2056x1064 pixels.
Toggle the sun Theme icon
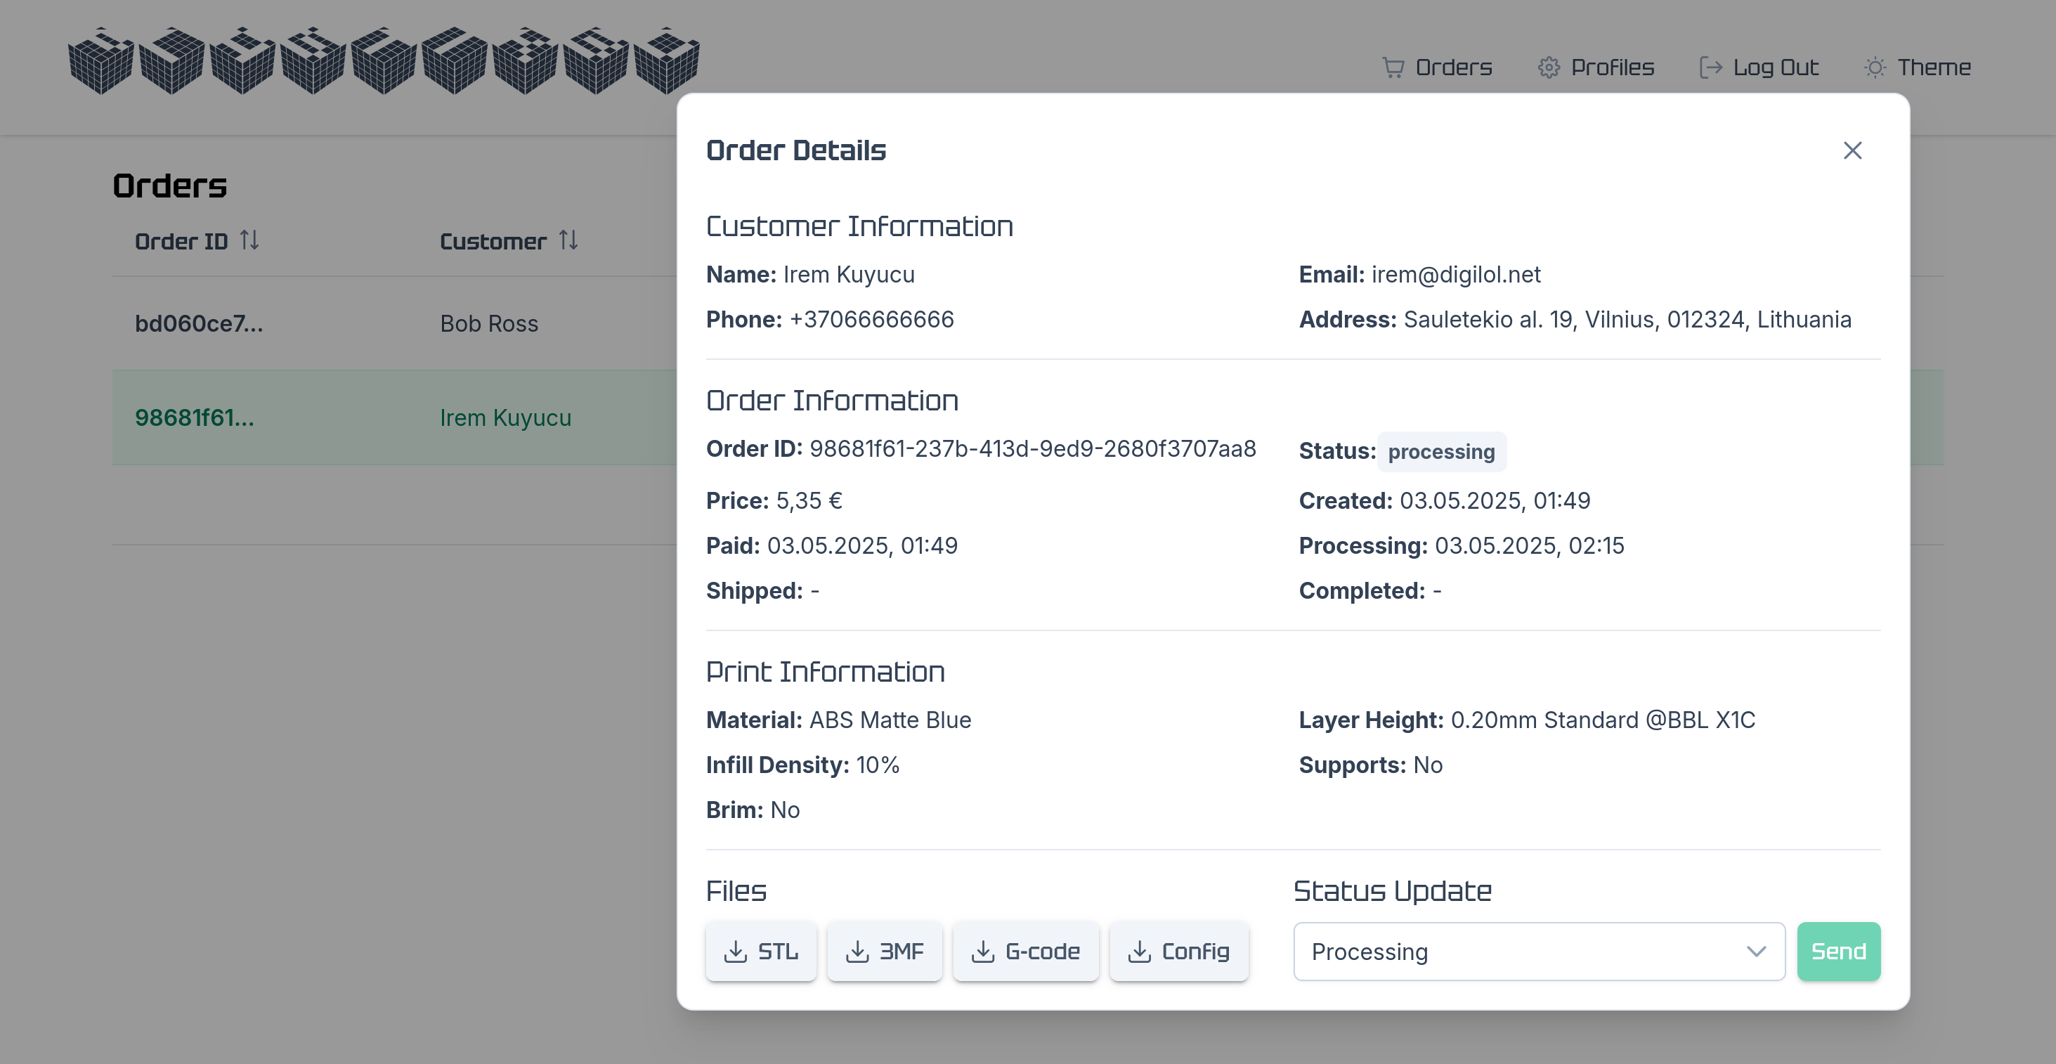coord(1874,68)
